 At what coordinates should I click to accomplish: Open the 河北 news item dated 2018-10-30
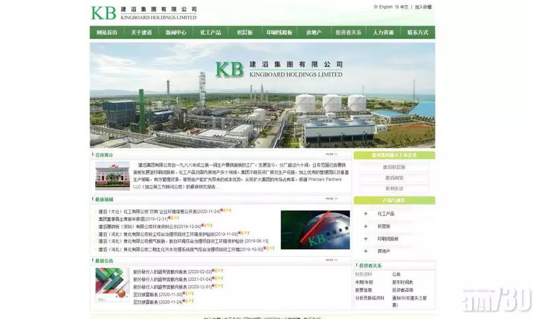pyautogui.click(x=181, y=249)
